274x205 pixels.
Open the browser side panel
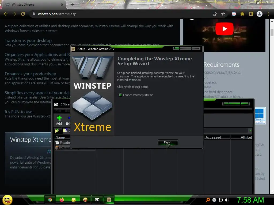251,14
